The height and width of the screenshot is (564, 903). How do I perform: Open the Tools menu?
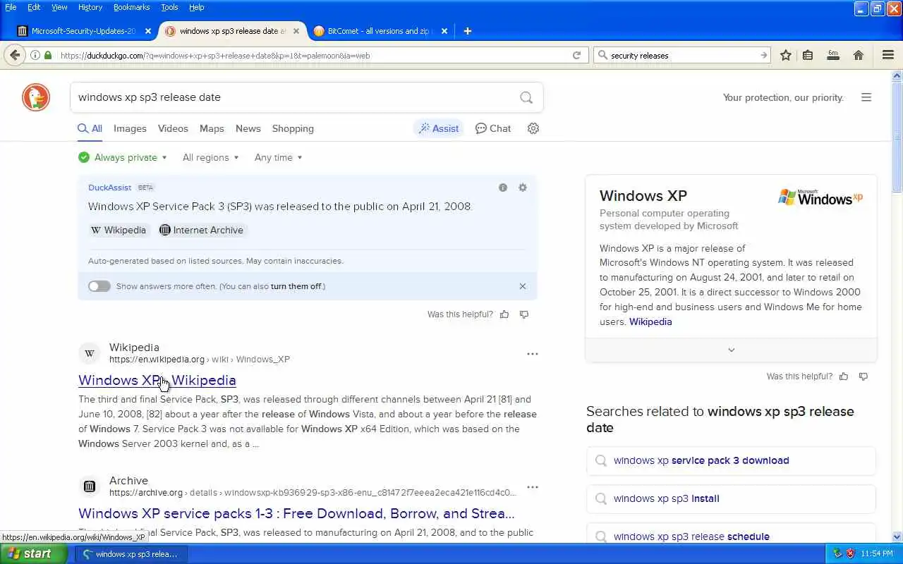coord(169,7)
